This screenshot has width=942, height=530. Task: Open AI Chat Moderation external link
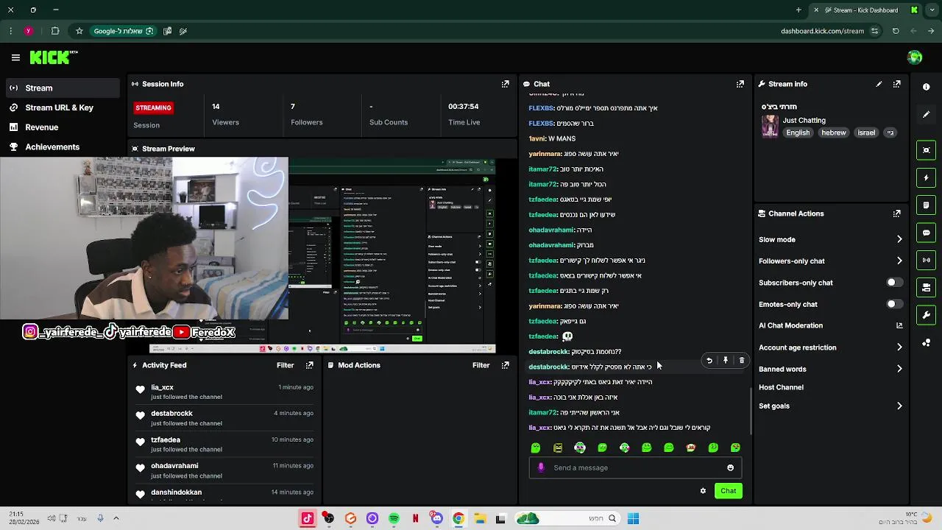pos(899,325)
